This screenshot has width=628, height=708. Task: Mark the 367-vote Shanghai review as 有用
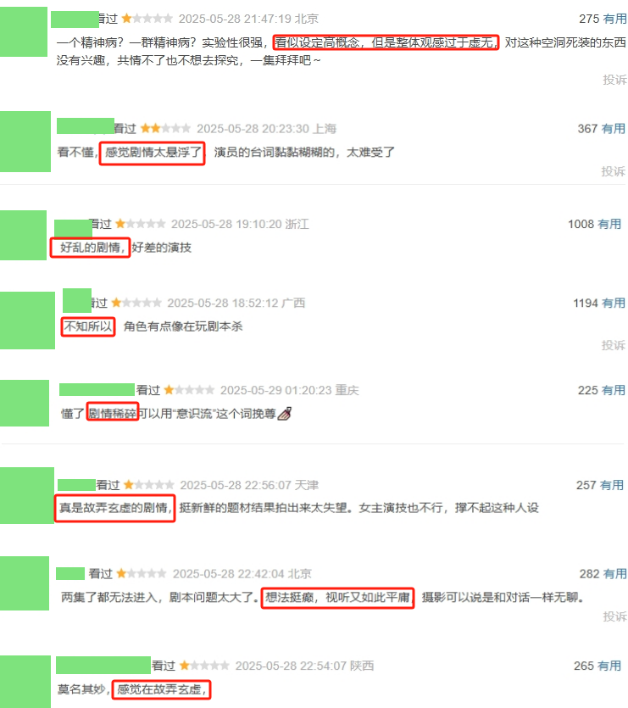tap(613, 129)
